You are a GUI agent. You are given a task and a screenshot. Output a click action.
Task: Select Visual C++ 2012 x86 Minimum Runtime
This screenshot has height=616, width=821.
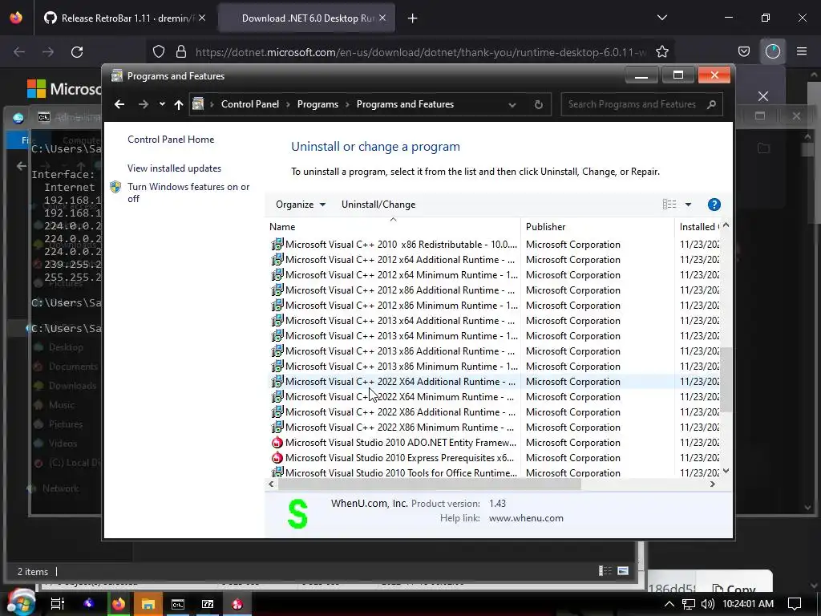pyautogui.click(x=494, y=306)
